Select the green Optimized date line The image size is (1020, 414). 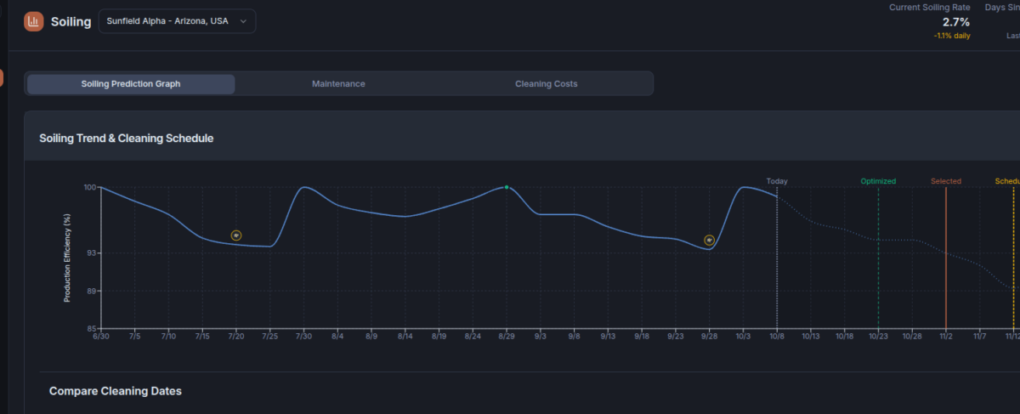point(878,255)
